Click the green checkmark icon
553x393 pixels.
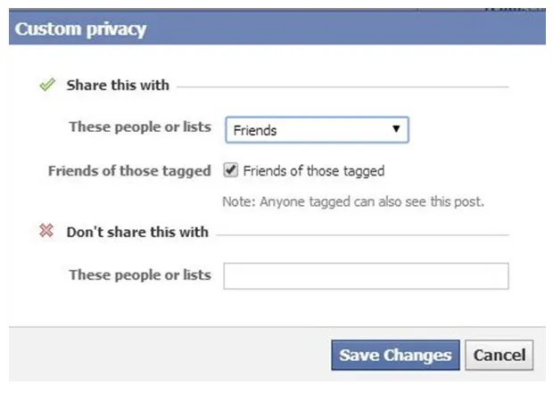pyautogui.click(x=47, y=86)
